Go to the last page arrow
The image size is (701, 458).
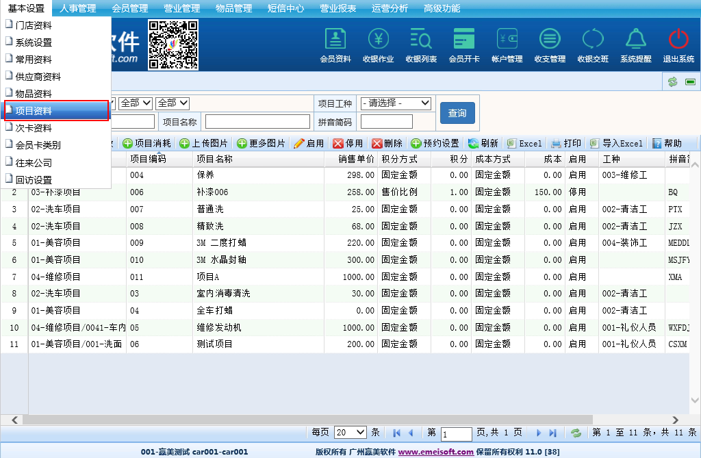(553, 433)
